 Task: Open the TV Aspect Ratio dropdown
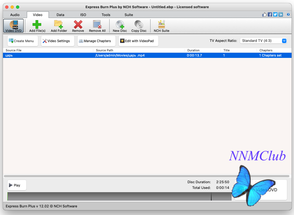coord(263,41)
